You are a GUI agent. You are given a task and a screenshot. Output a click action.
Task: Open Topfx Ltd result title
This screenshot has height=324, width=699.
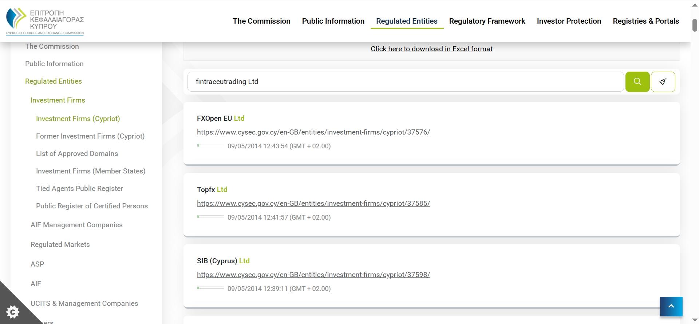[212, 189]
